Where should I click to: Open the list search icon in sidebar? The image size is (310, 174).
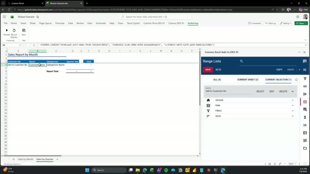coord(305,125)
